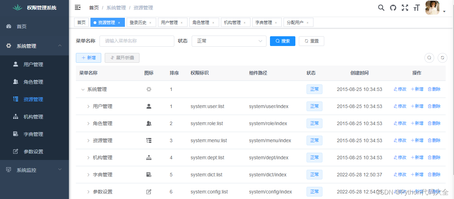This screenshot has width=454, height=199.
Task: Expand the 系统监控 sidebar menu
Action: coord(34,170)
